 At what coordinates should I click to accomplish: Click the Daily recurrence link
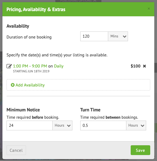(59, 66)
